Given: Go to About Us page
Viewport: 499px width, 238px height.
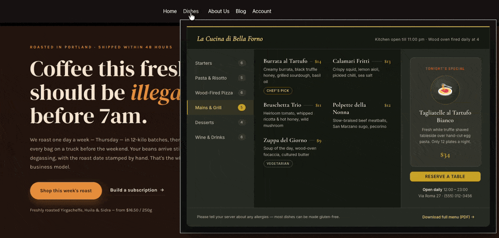Looking at the screenshot, I should pyautogui.click(x=219, y=11).
